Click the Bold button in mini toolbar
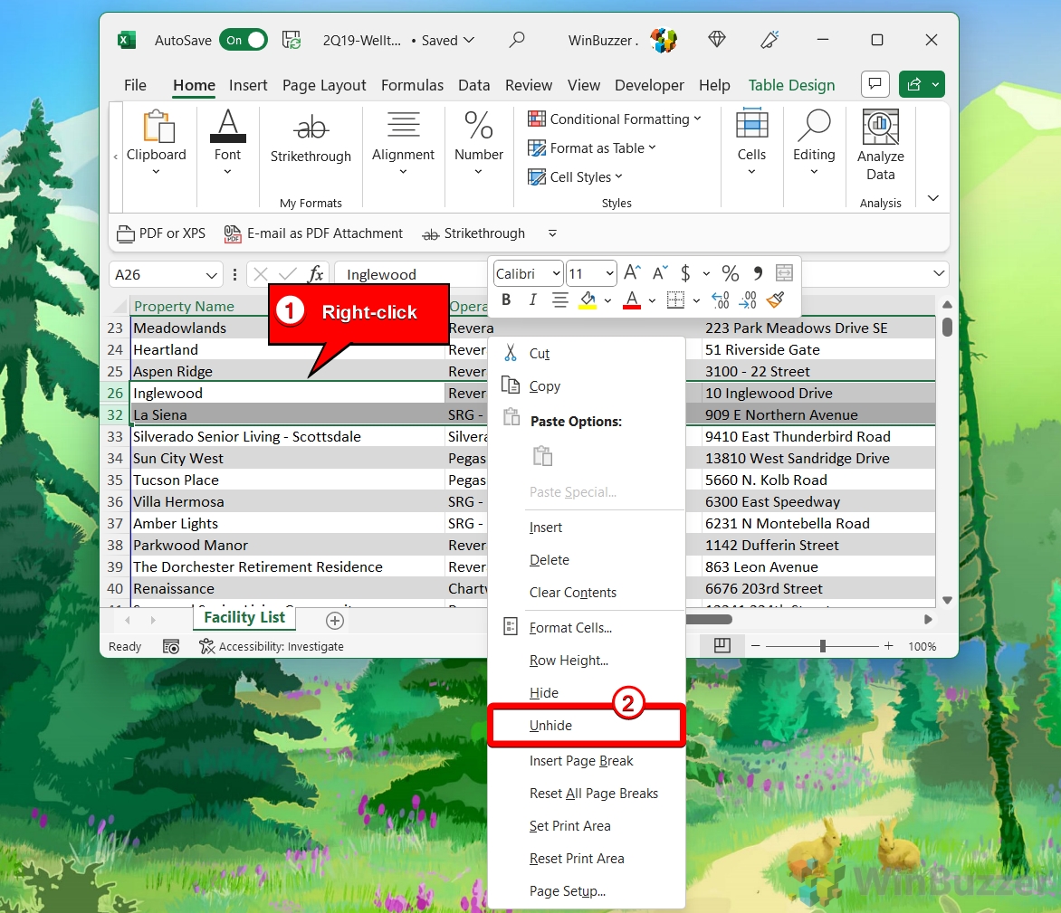The height and width of the screenshot is (913, 1061). pyautogui.click(x=506, y=300)
